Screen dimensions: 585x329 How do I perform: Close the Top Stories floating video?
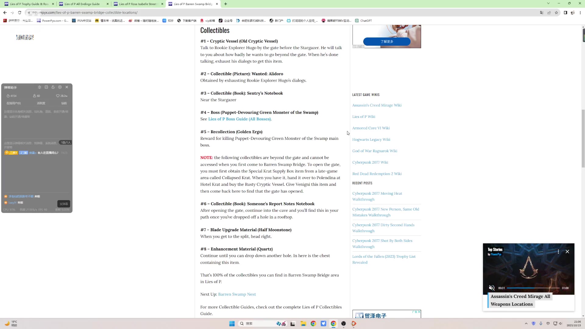tap(567, 252)
